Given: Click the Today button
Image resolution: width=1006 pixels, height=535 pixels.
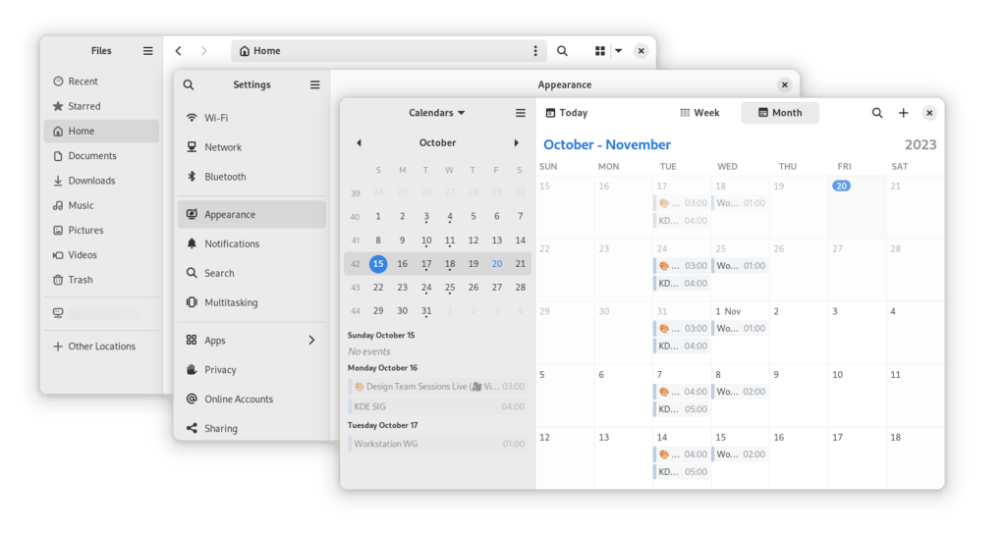Looking at the screenshot, I should (567, 113).
